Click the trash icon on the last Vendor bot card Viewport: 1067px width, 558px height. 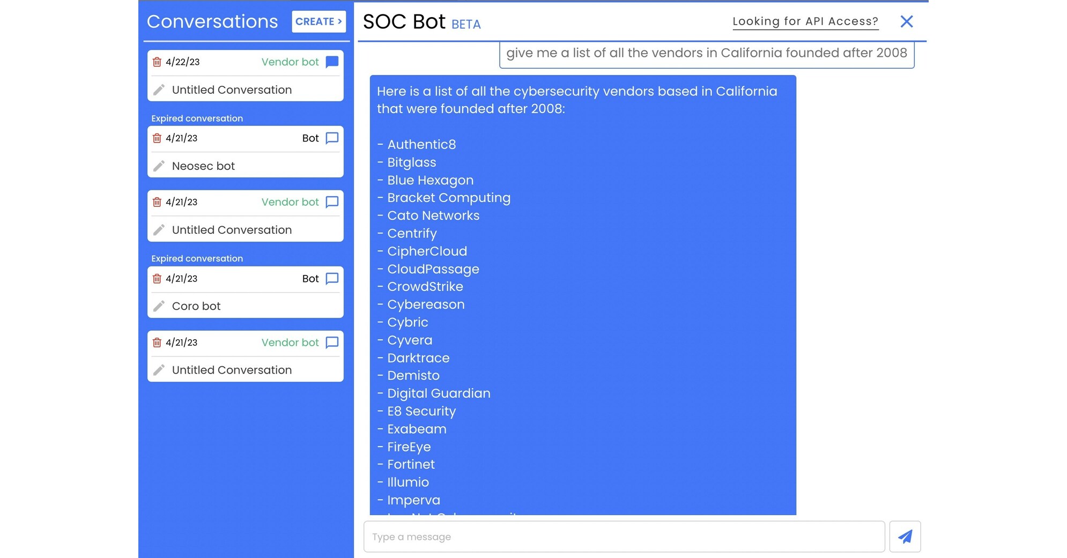[157, 343]
